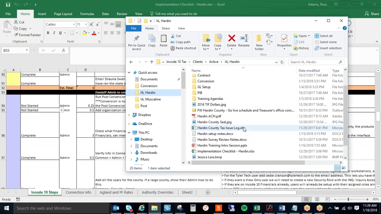This screenshot has height=214, width=381.
Task: Click Insert Function fx button in Excel
Action: (x=63, y=51)
